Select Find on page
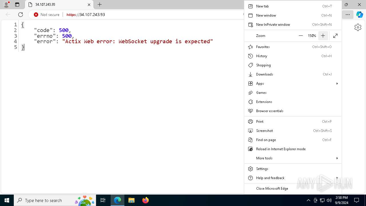Screen dimensions: 366x206 [x=293, y=140]
